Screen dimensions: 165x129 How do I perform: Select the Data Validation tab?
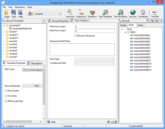click(x=80, y=21)
